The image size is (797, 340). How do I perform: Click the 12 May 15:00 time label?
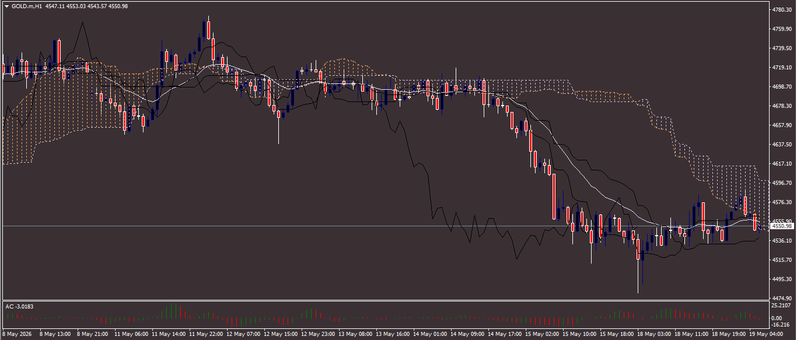click(281, 335)
